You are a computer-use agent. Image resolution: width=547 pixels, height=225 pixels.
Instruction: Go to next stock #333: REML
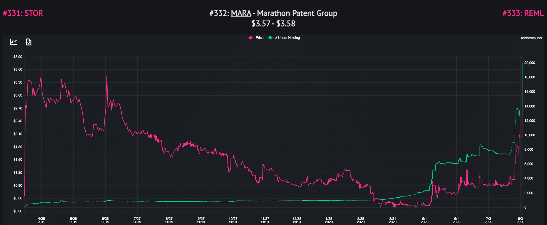523,13
